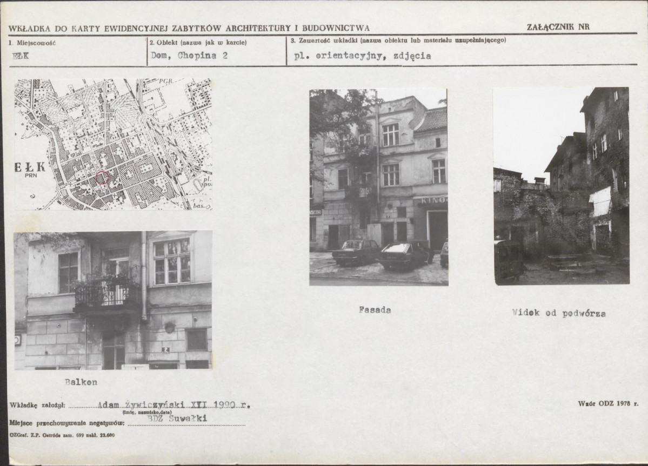This screenshot has height=466, width=648.
Task: Open the Fasada building photograph
Action: point(378,187)
